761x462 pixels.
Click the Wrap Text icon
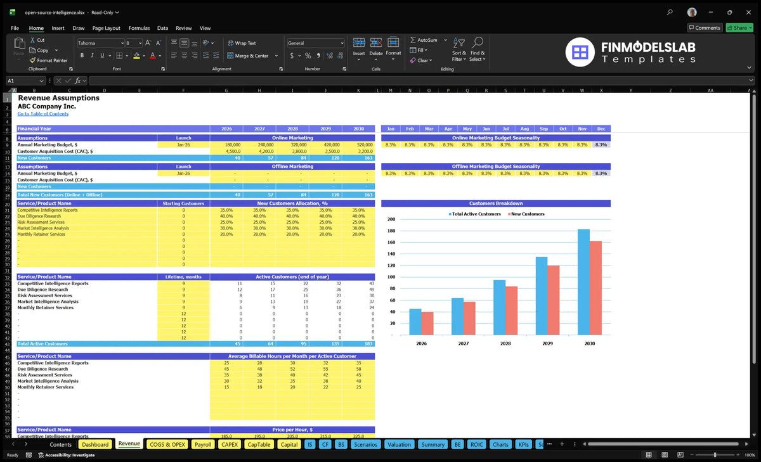point(230,43)
